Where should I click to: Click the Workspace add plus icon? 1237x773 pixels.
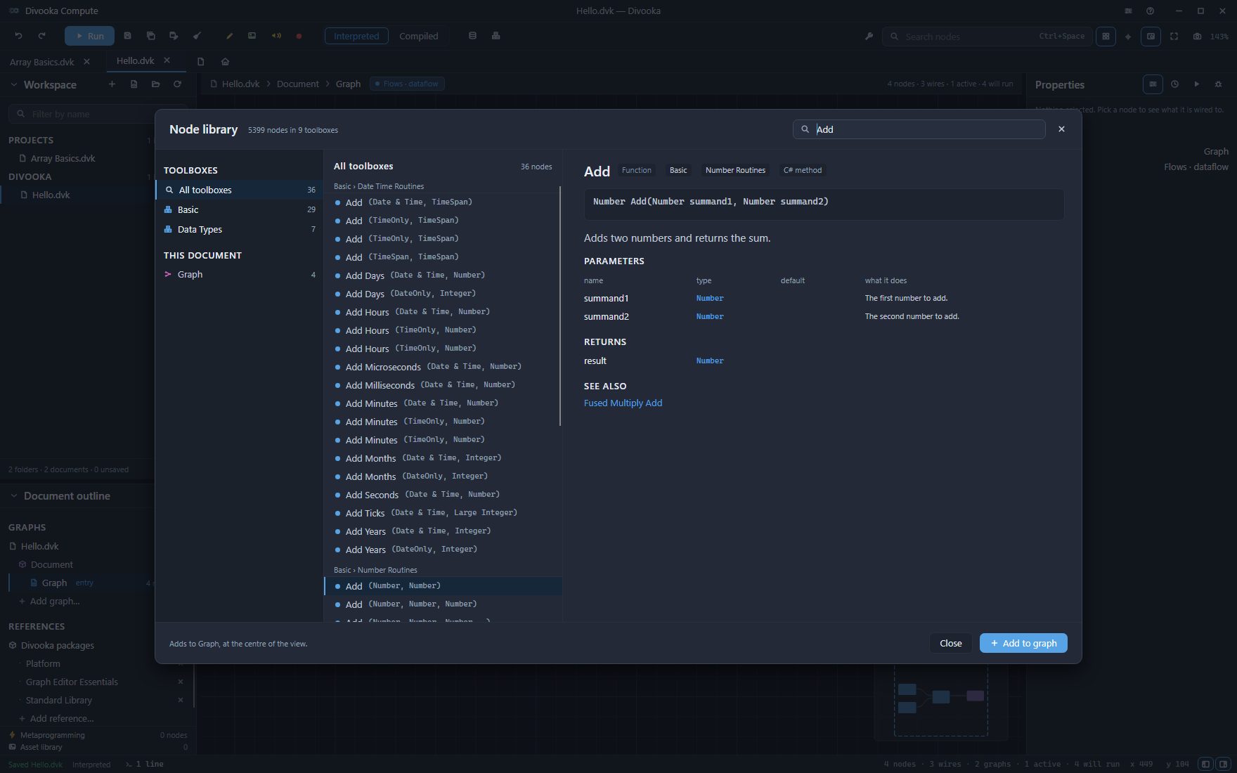[x=112, y=84]
